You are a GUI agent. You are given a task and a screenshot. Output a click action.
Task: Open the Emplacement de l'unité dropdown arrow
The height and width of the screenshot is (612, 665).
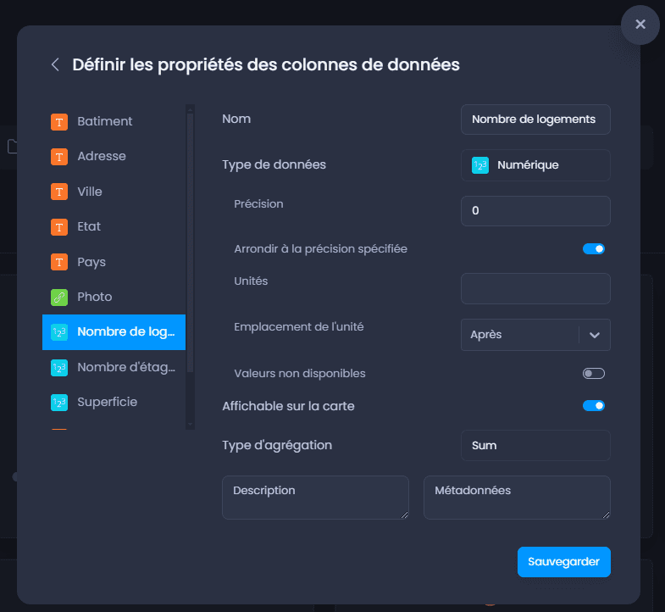(594, 335)
